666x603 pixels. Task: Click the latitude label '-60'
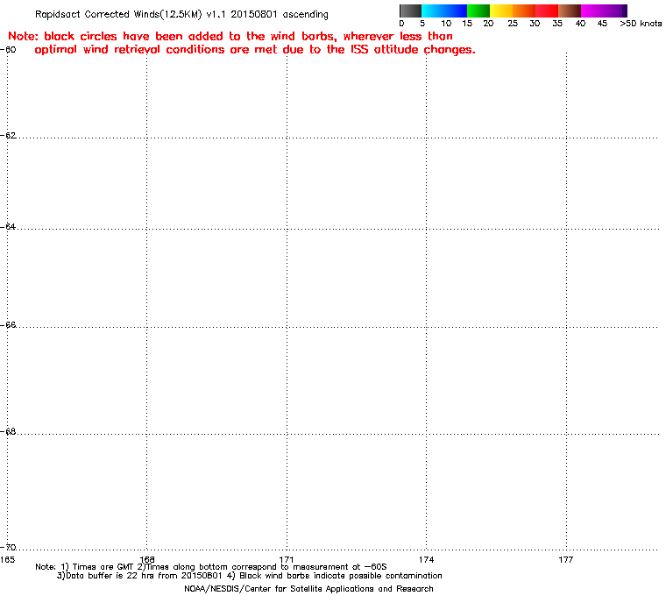[x=9, y=50]
